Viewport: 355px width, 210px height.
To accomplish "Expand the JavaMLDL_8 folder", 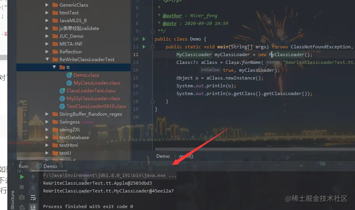I will pyautogui.click(x=47, y=20).
